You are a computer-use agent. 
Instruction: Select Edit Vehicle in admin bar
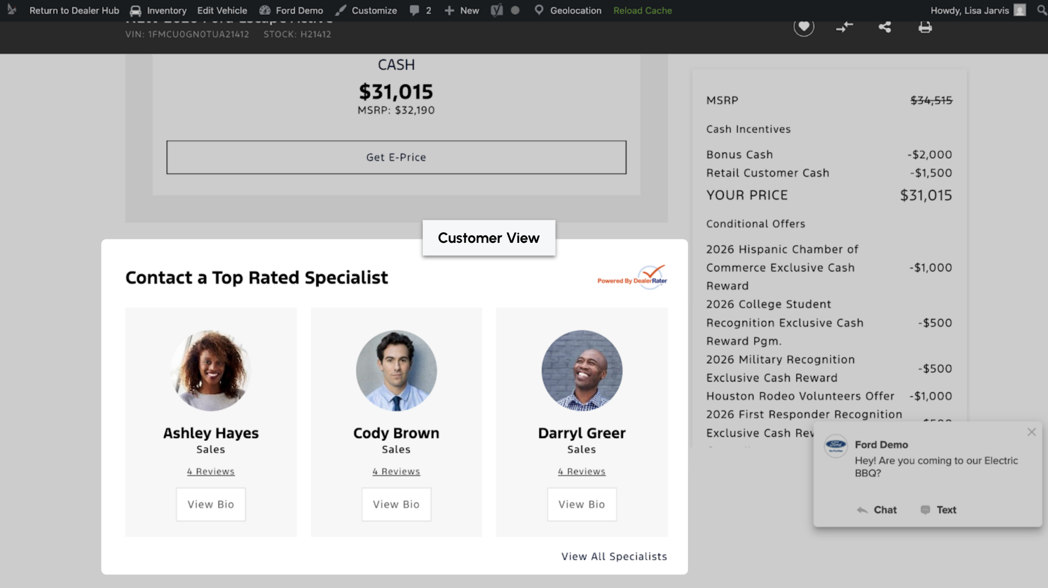(222, 10)
